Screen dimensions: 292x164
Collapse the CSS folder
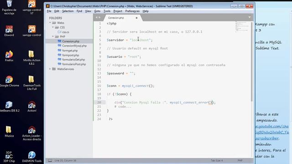53,27
